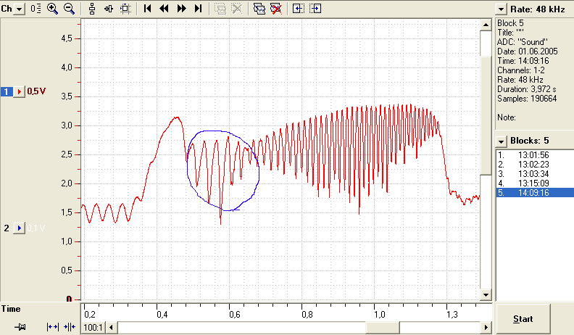Click the left-arrow panel icon
Screen dimensions: 574x335
[x=299, y=9]
